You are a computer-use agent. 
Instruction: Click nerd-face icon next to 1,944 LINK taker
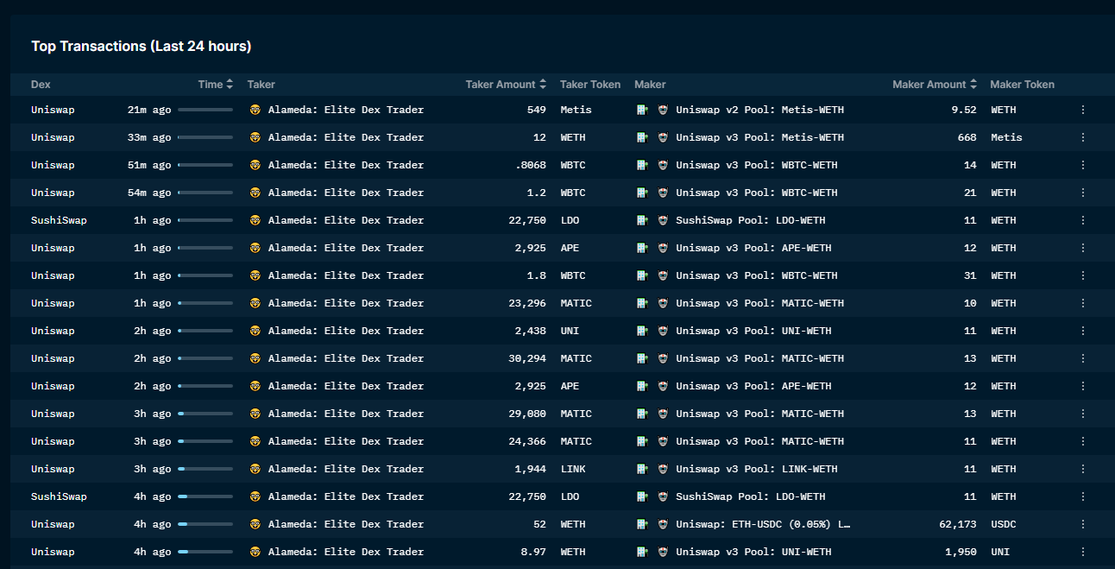coord(255,469)
